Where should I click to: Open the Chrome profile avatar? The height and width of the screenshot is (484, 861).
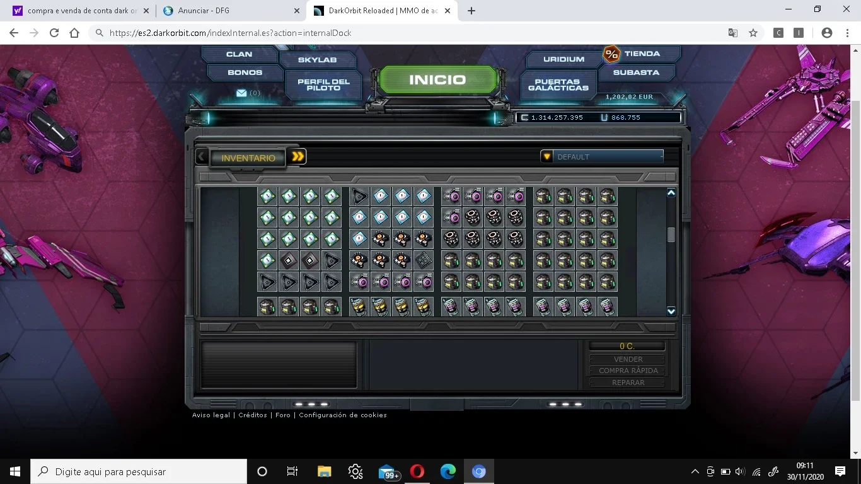click(x=827, y=33)
